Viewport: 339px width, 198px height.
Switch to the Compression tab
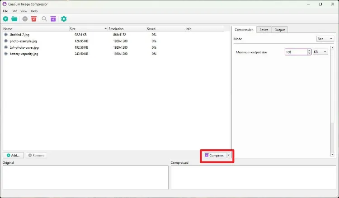click(244, 30)
